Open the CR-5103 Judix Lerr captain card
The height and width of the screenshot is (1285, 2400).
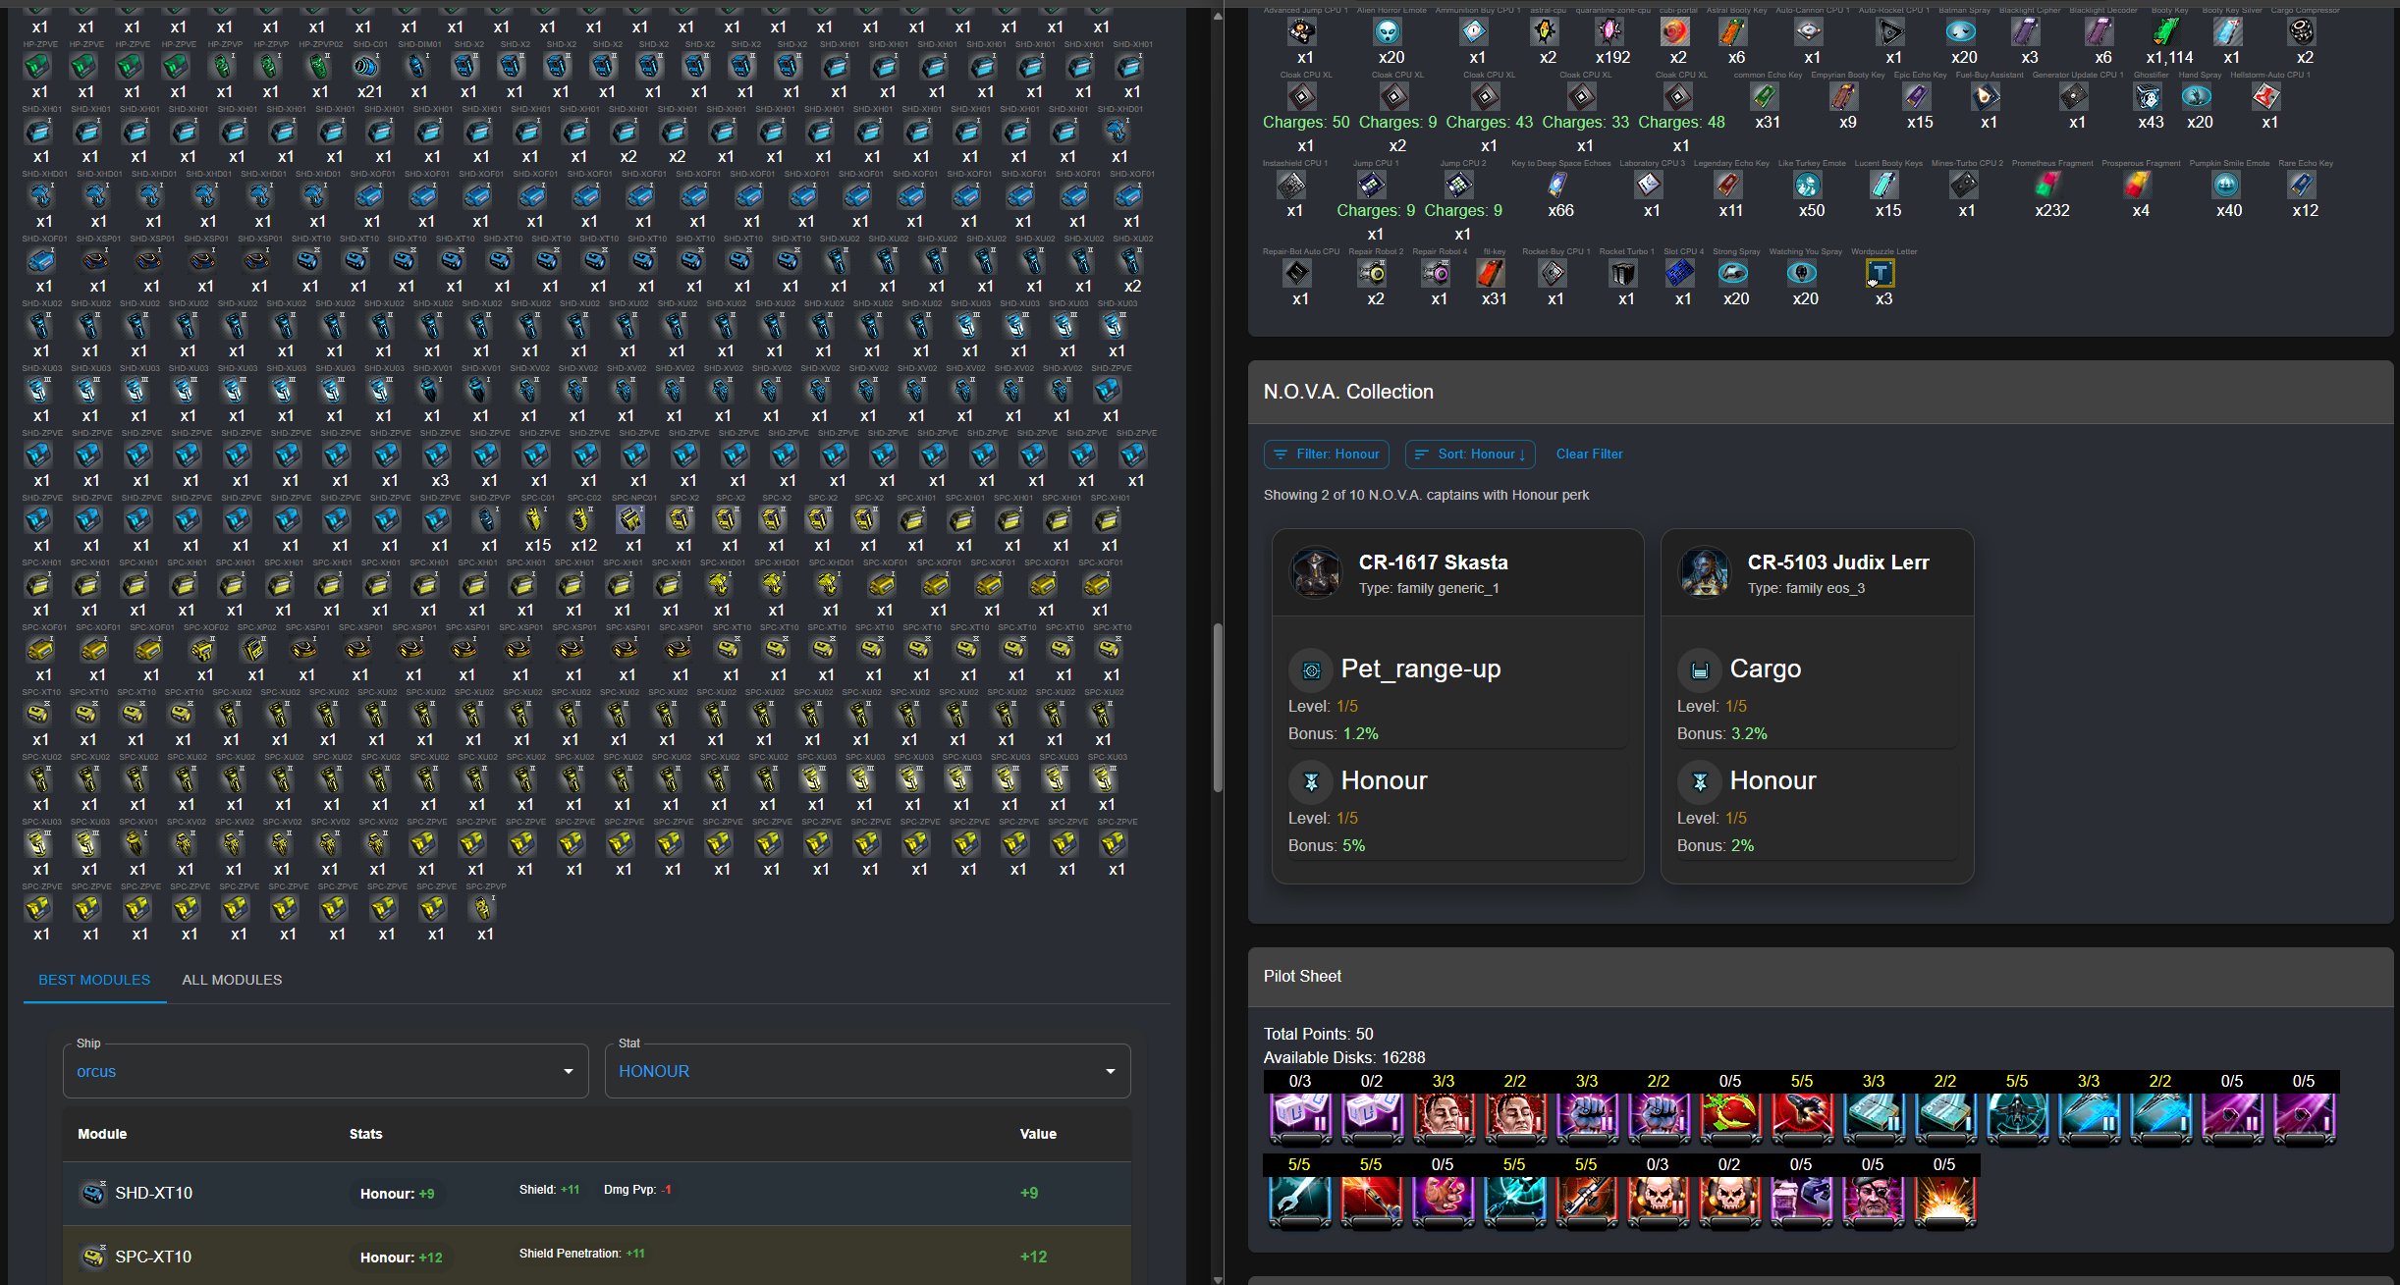pyautogui.click(x=1817, y=707)
